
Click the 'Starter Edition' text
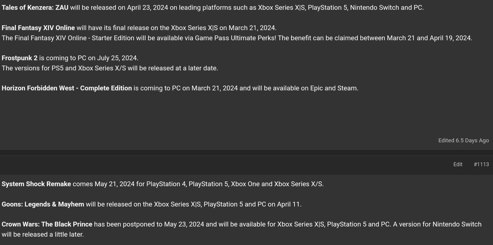tap(113, 38)
